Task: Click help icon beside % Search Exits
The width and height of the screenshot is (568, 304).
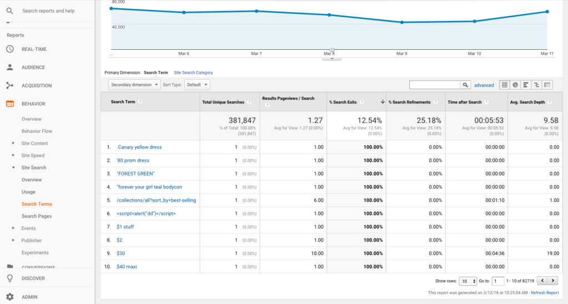Action: [x=362, y=102]
